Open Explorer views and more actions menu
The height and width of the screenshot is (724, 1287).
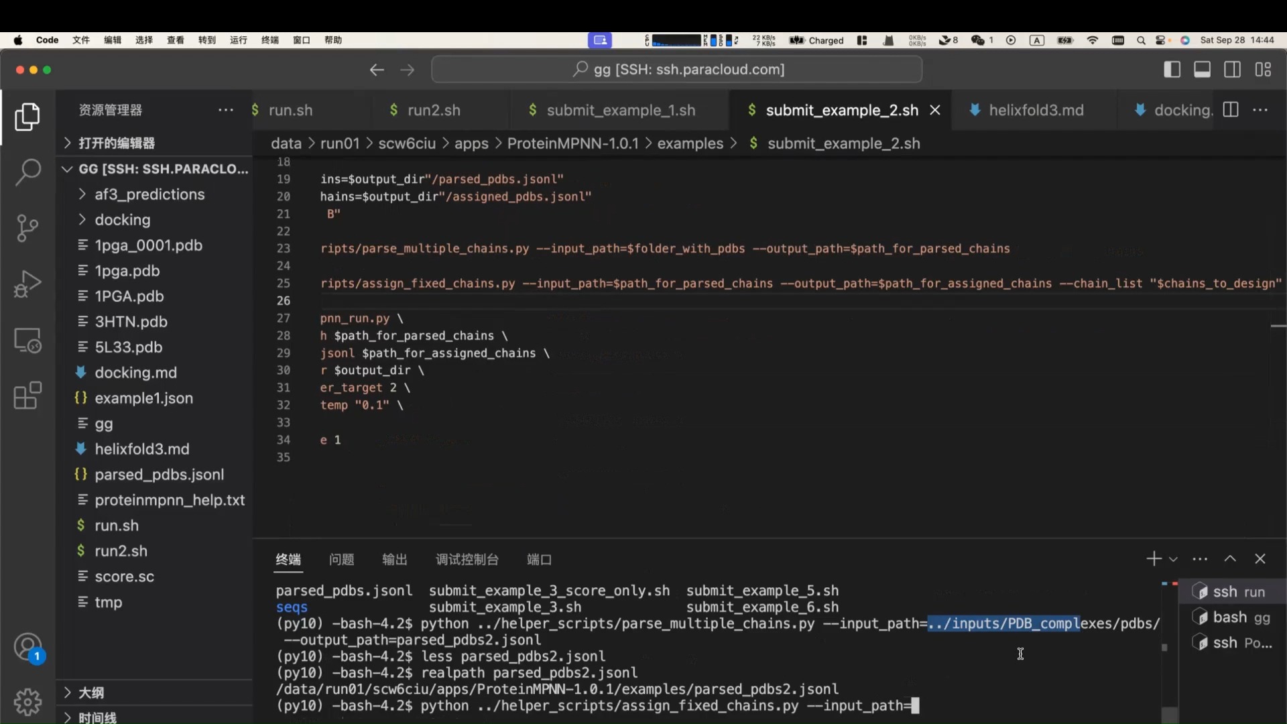(226, 110)
